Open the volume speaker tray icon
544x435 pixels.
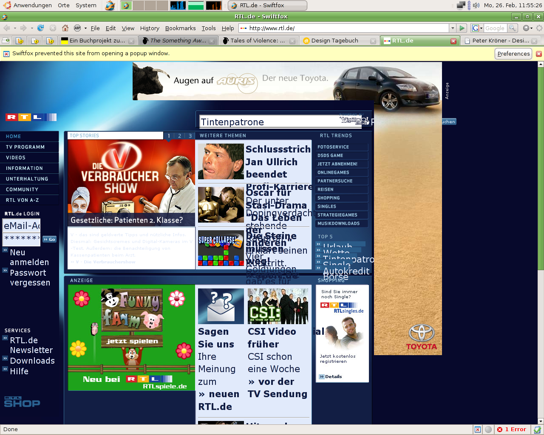coord(476,6)
